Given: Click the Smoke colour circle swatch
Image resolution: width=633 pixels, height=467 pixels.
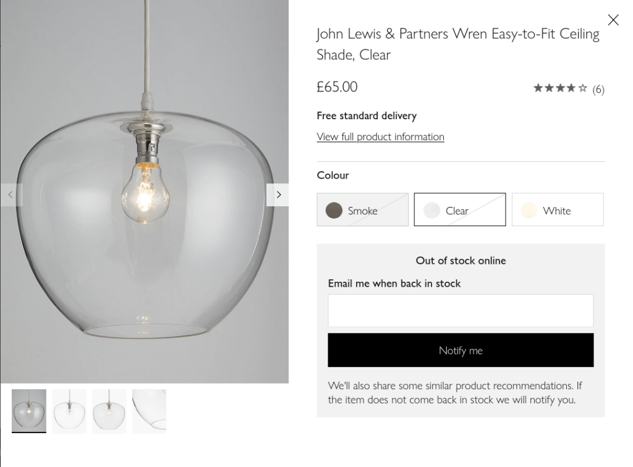Looking at the screenshot, I should (334, 210).
